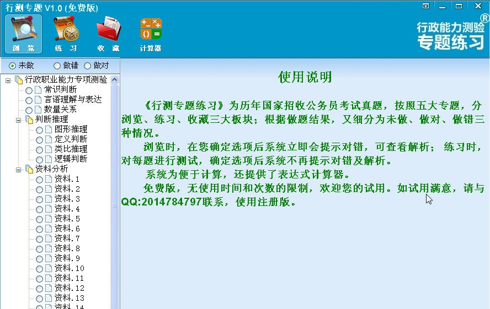Click the 资料.1 document icon
The height and width of the screenshot is (309, 490).
pos(49,179)
